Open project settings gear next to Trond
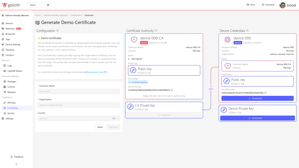The width and height of the screenshot is (299, 168). pos(48,5)
